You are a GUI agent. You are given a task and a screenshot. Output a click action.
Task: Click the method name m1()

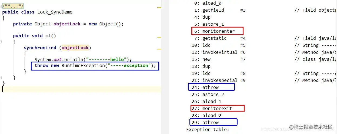coord(51,36)
